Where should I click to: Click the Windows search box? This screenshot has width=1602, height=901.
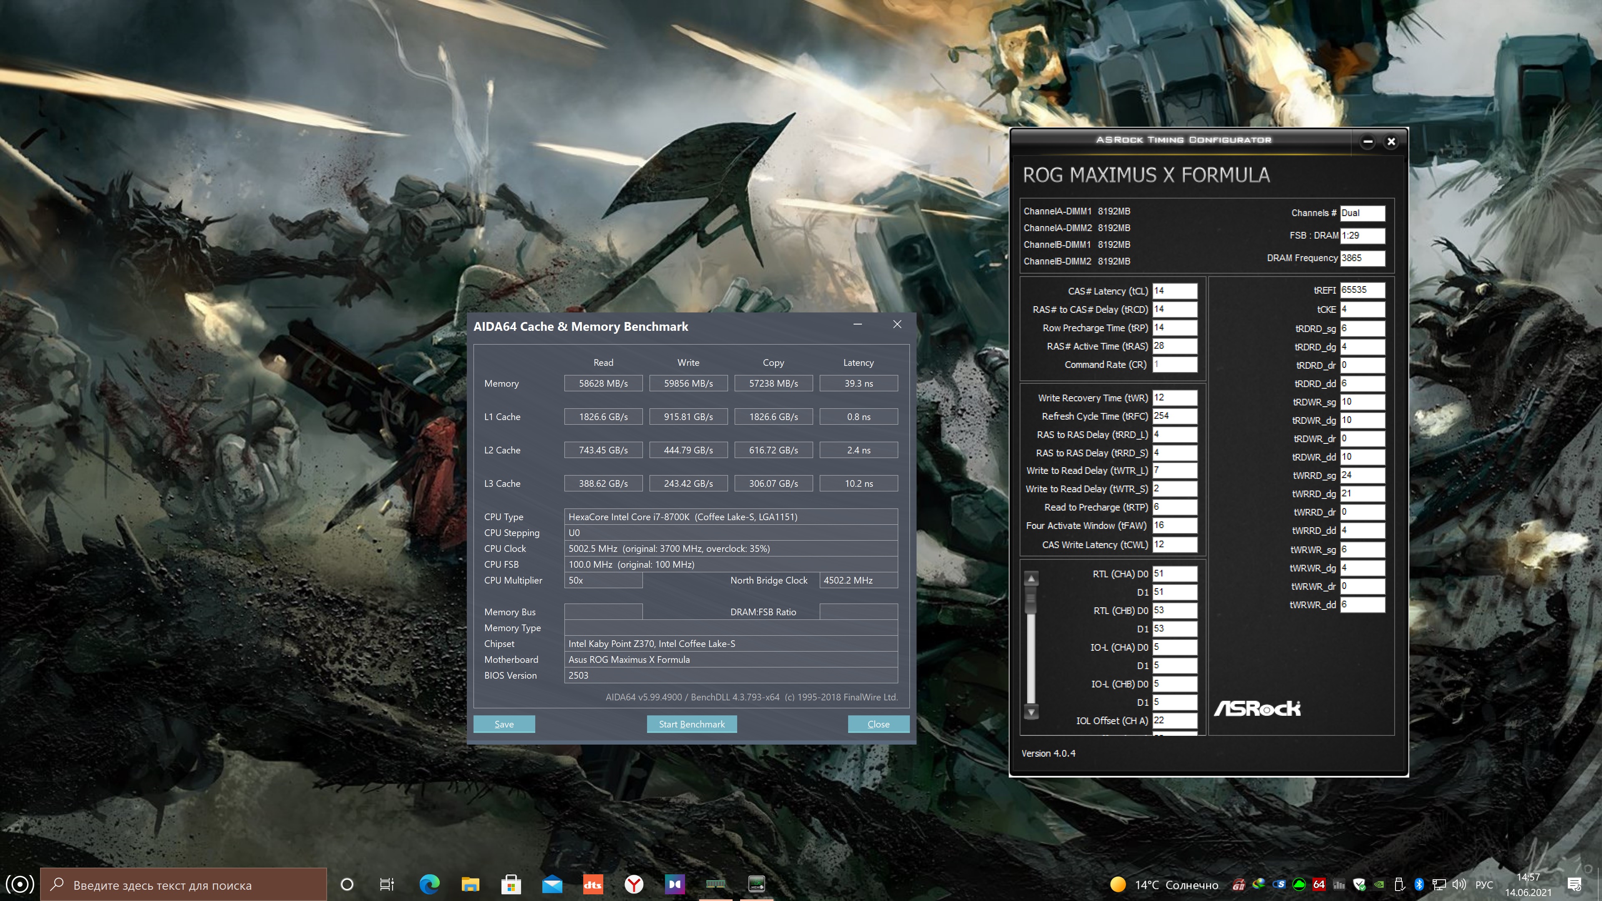click(184, 884)
